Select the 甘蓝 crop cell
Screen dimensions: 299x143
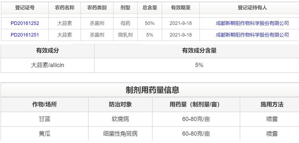(x=45, y=119)
